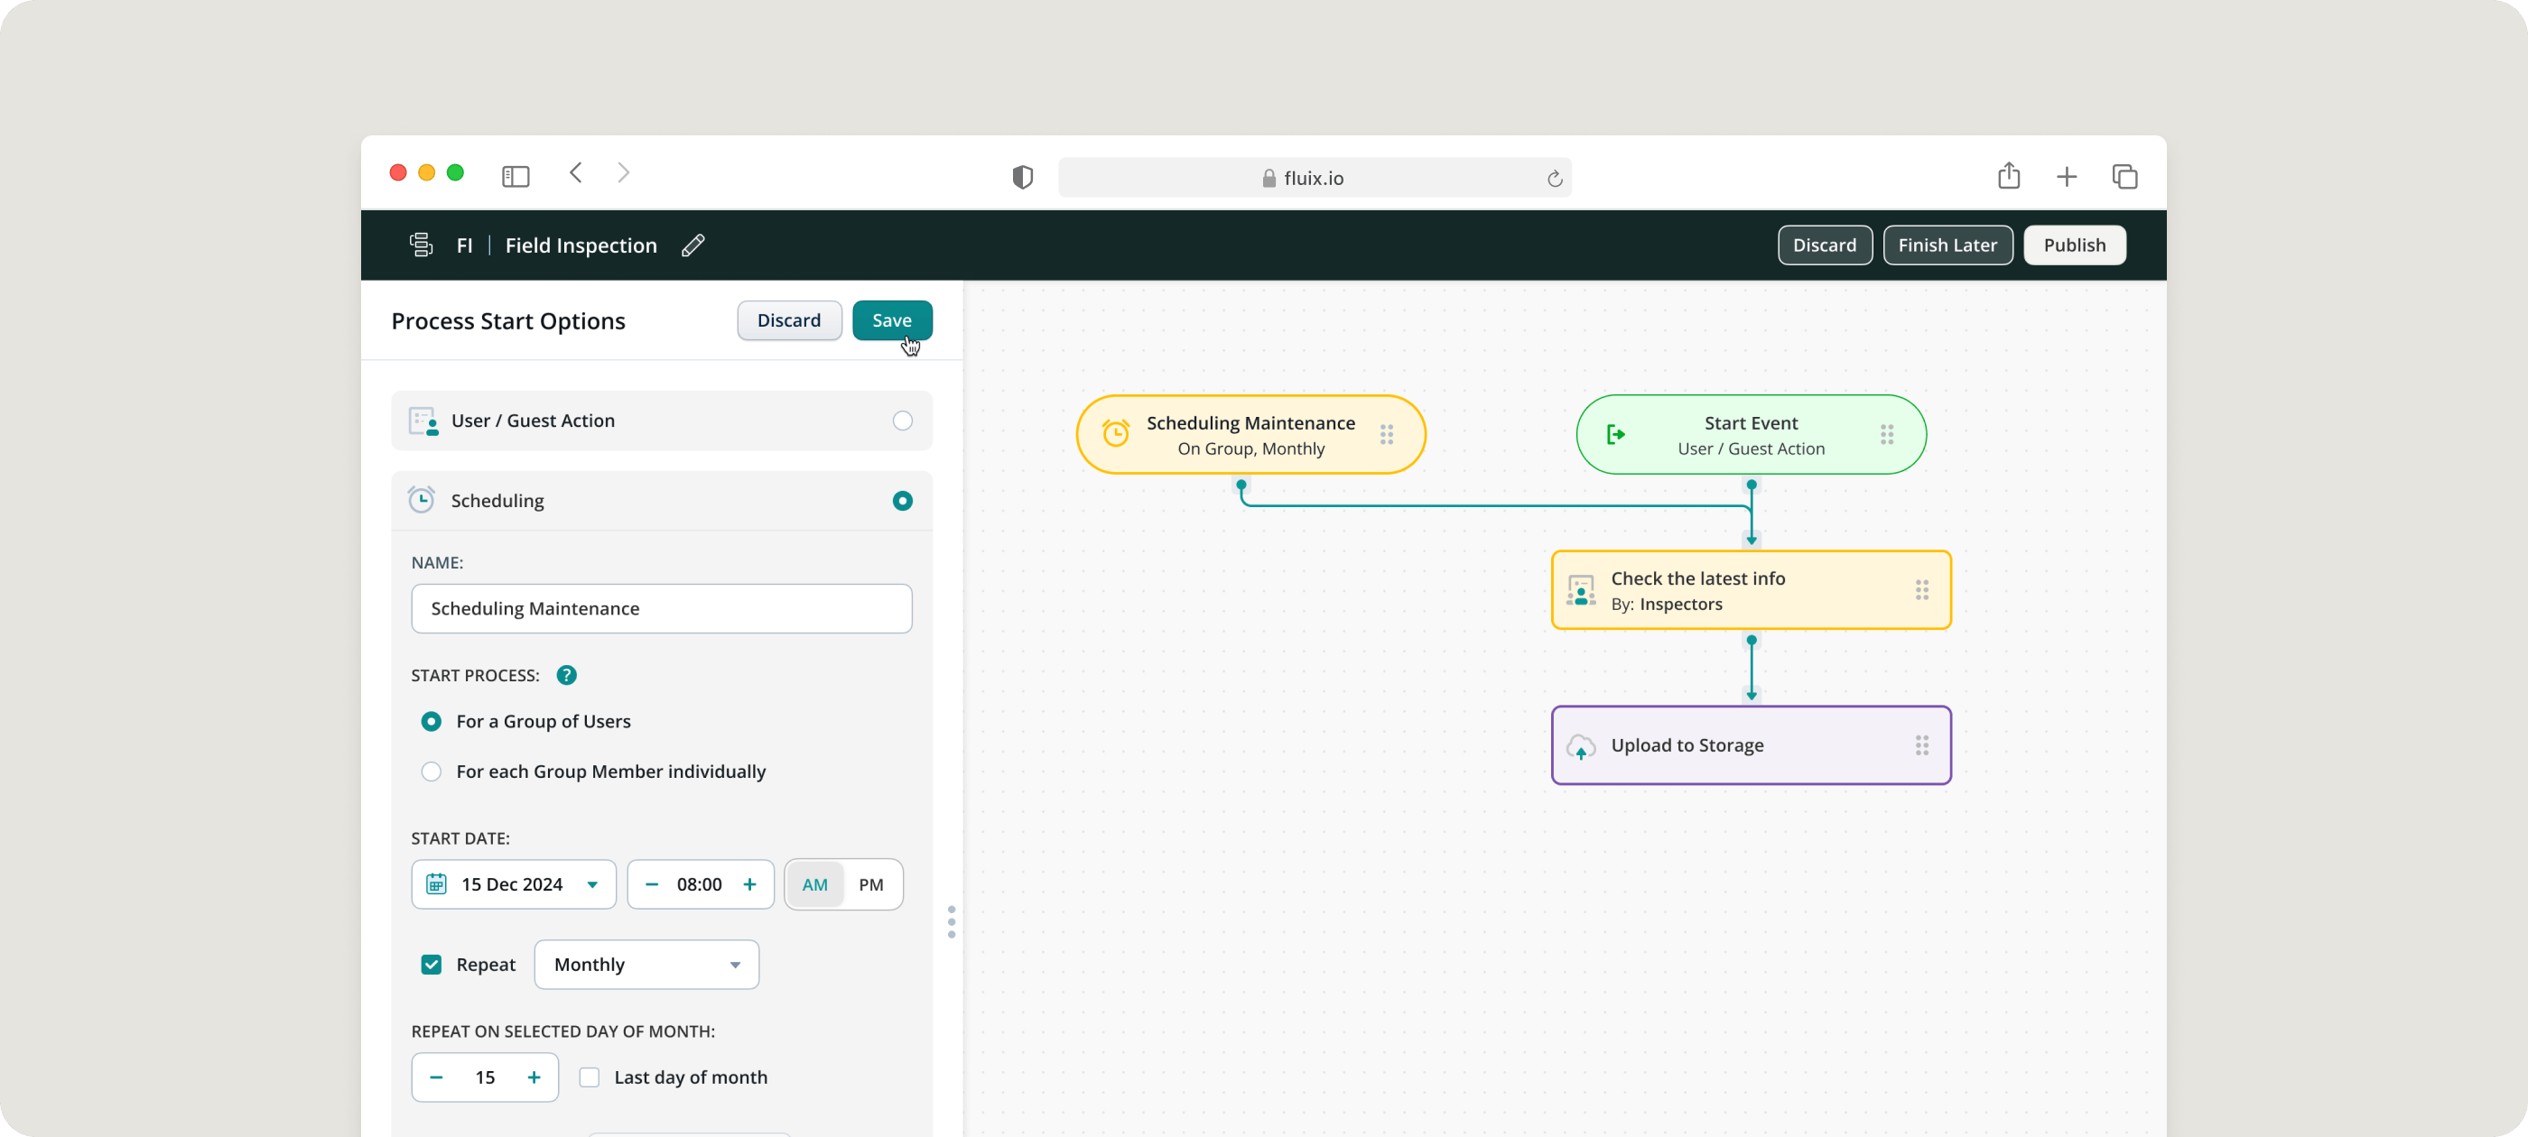The height and width of the screenshot is (1137, 2528).
Task: Click the START PROCESS help question mark
Action: [566, 675]
